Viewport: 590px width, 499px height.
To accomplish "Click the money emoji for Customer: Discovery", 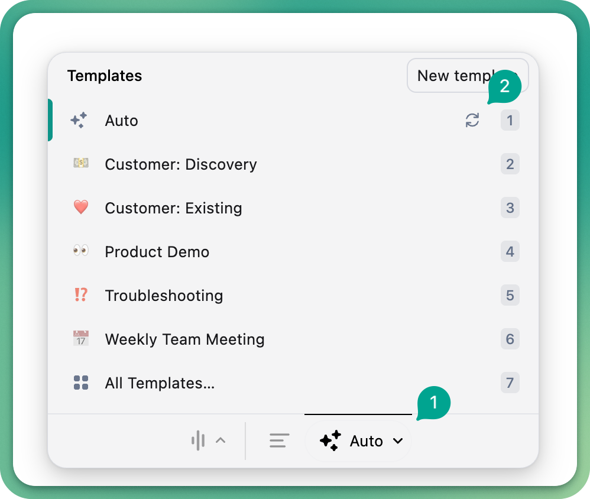I will (x=80, y=164).
